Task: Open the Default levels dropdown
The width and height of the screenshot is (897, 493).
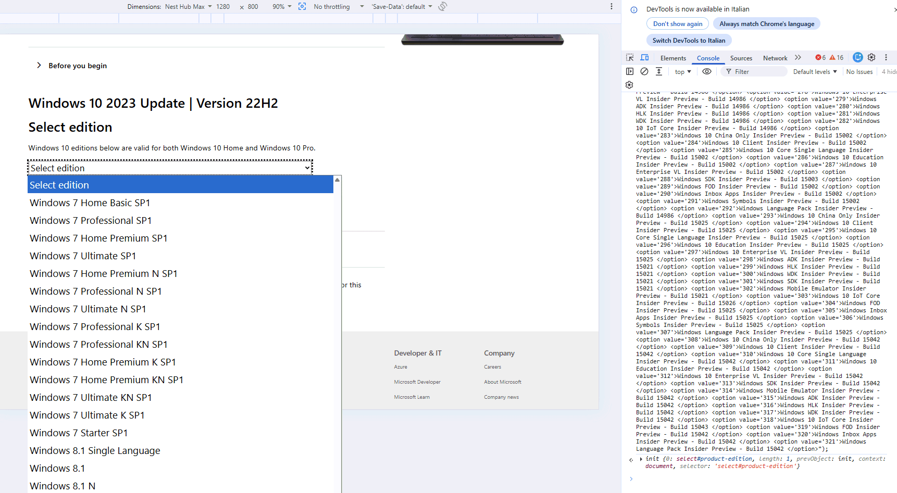Action: tap(815, 72)
